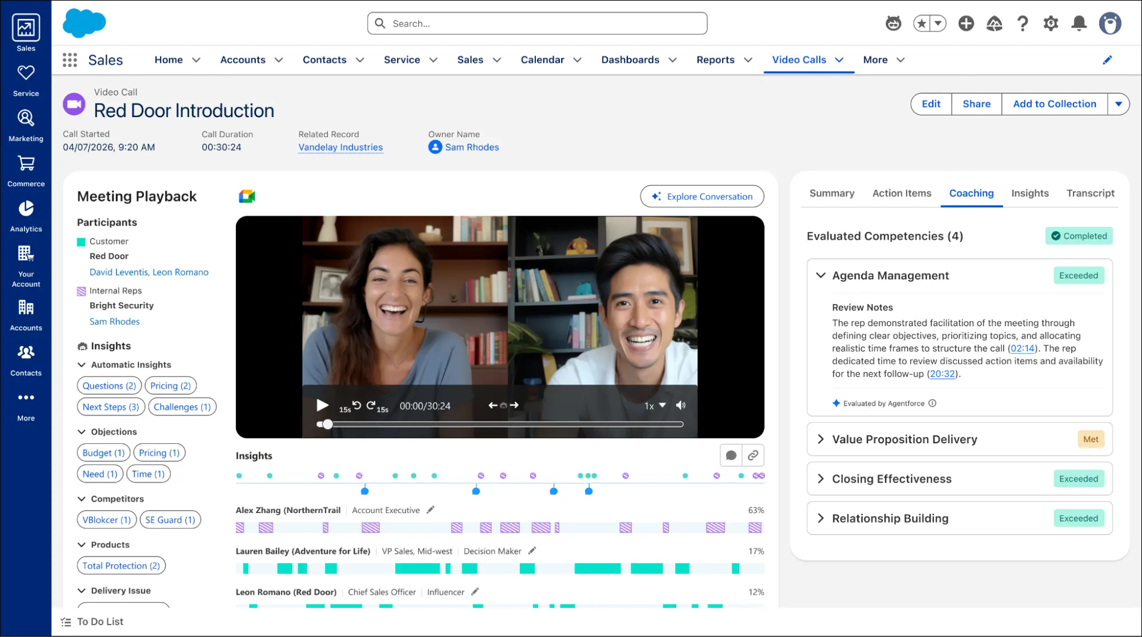Open the Add to Collection dropdown arrow
Viewport: 1142px width, 637px height.
pyautogui.click(x=1119, y=104)
